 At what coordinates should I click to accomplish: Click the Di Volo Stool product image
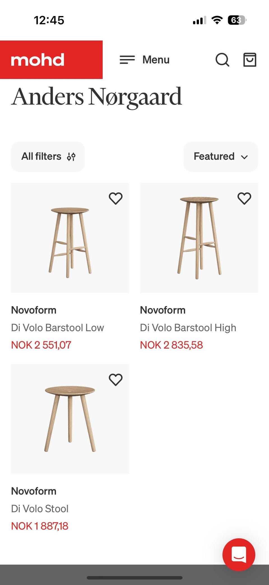coord(70,419)
